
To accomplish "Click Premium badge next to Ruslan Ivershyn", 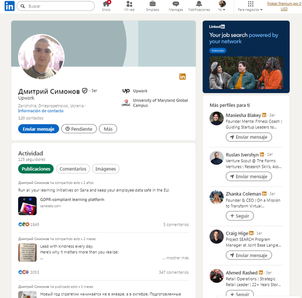I will 262,154.
